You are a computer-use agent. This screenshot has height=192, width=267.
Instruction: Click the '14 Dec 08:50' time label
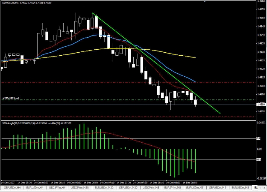(190, 183)
